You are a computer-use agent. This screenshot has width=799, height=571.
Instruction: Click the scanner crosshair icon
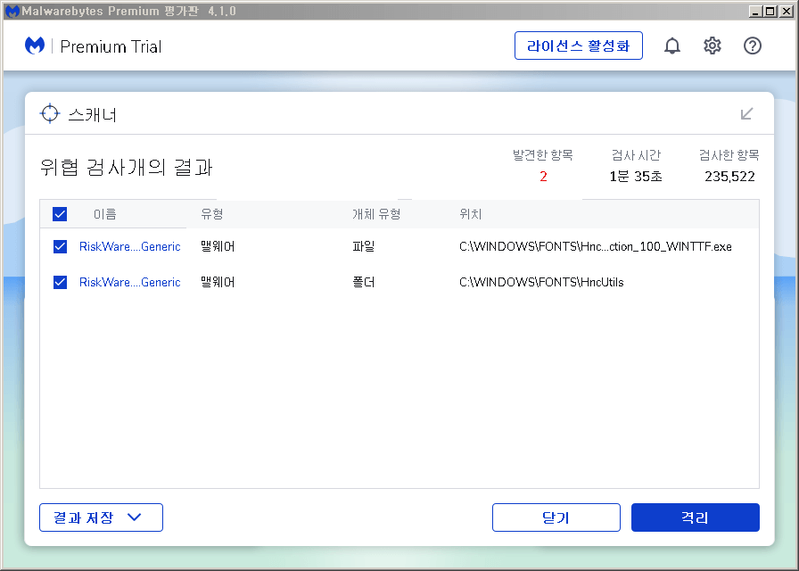[50, 113]
